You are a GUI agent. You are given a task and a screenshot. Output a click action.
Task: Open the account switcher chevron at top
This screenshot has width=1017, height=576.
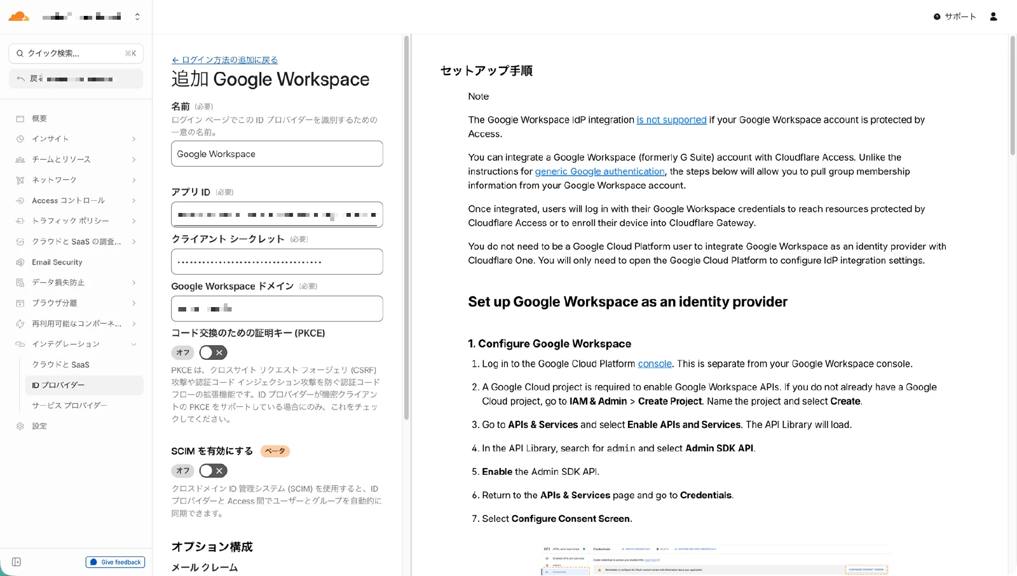coord(137,16)
